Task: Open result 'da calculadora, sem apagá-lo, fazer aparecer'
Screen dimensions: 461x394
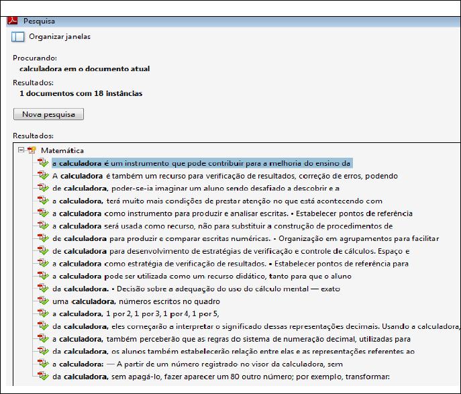Action: (x=221, y=377)
